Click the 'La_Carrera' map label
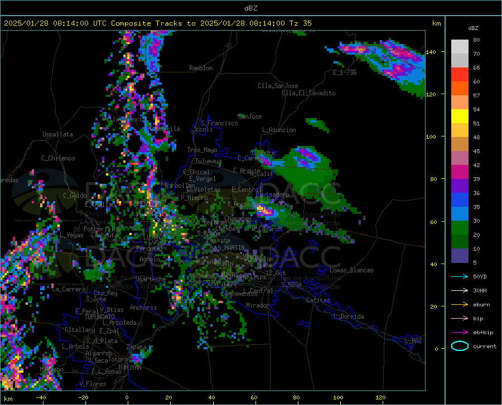This screenshot has width=502, height=405. click(69, 289)
